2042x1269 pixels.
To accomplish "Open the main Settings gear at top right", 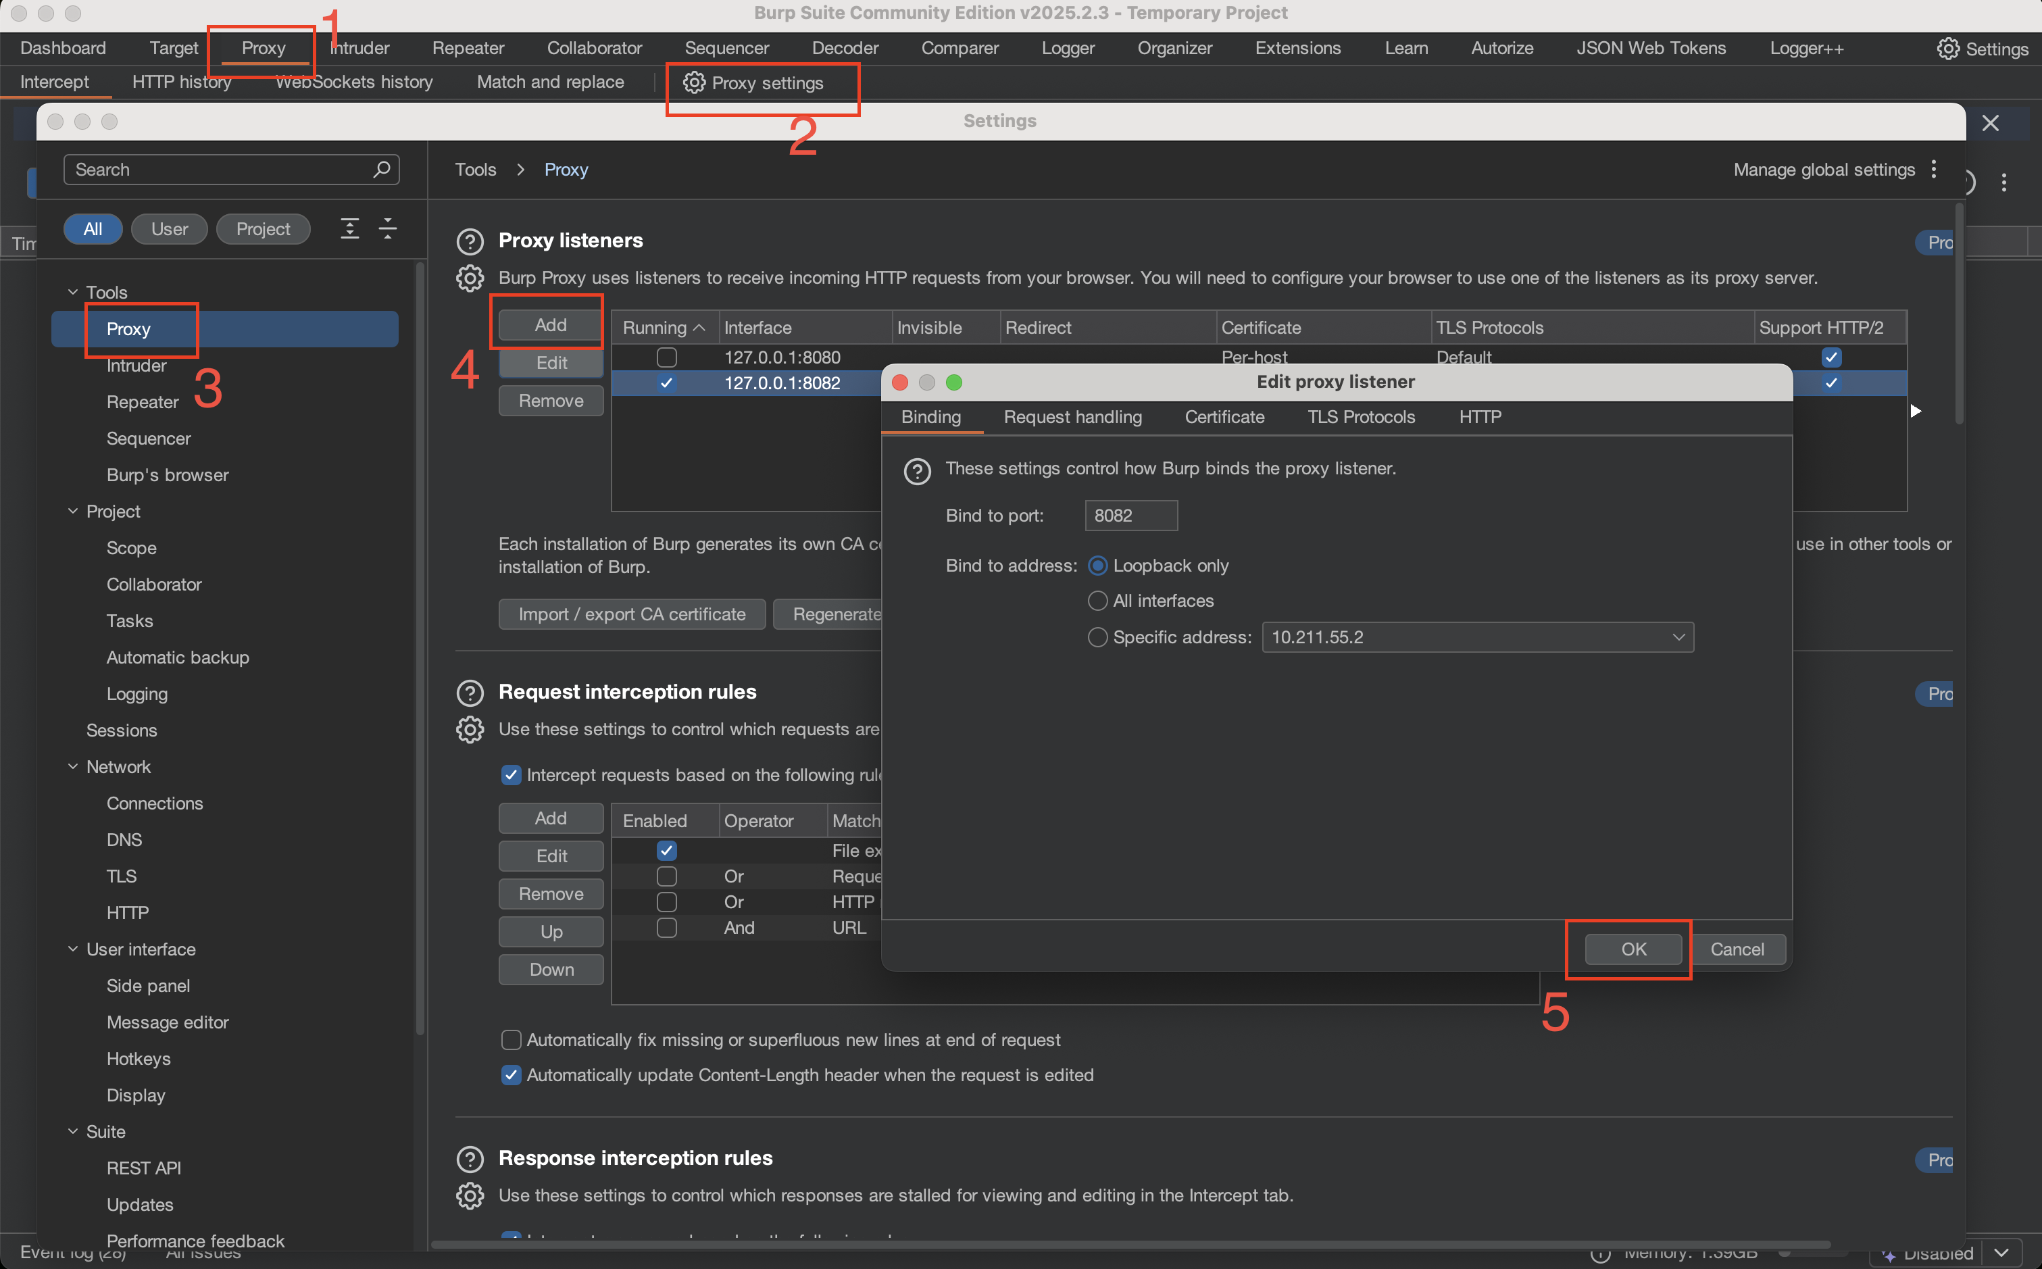I will [1947, 49].
